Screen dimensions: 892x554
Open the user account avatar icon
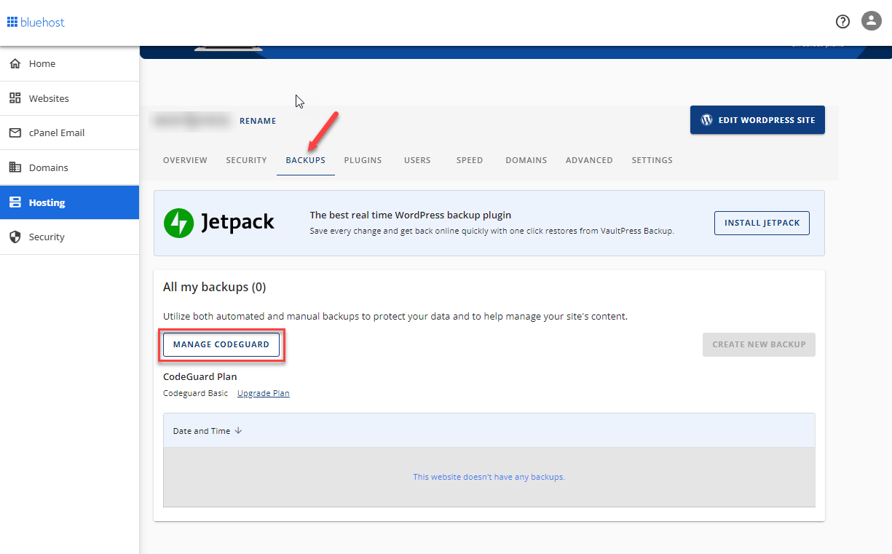coord(872,21)
